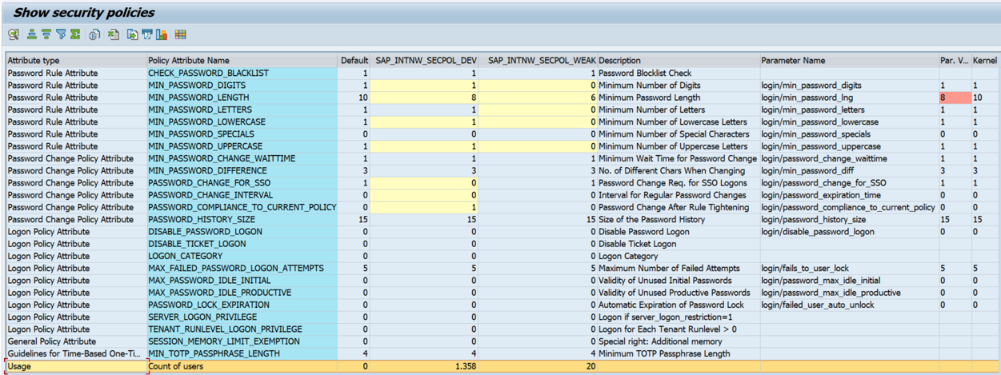Select the Parameter Name column header
The width and height of the screenshot is (1001, 375).
793,61
